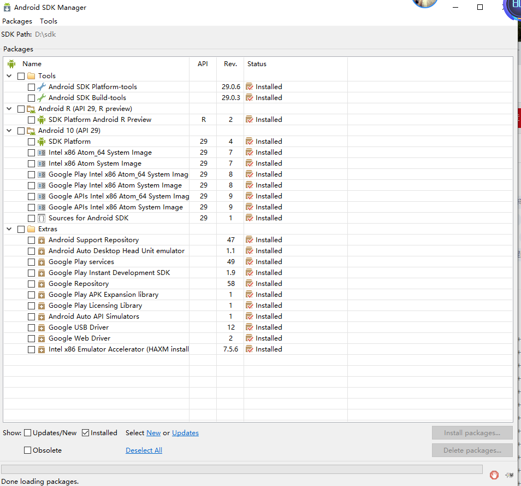This screenshot has width=521, height=486.
Task: Click the Extras folder icon
Action: [x=31, y=229]
